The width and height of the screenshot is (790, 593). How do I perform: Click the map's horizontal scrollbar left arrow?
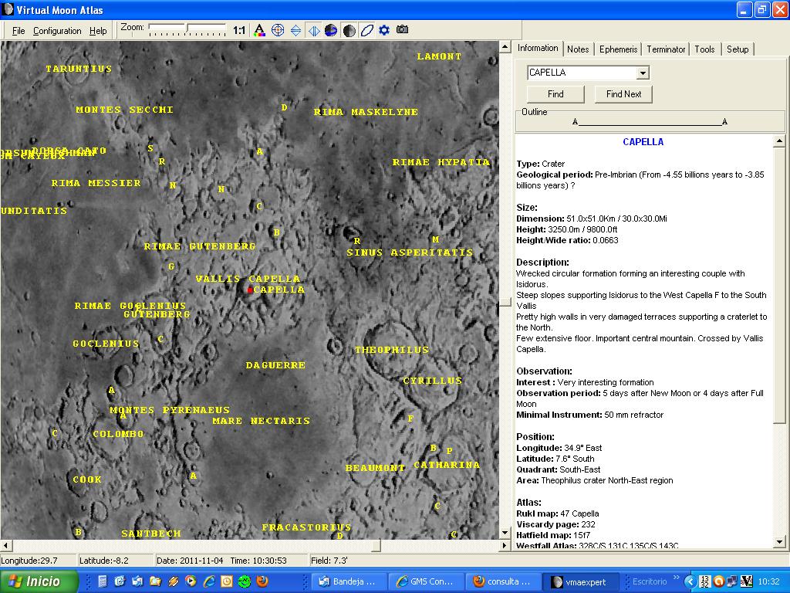coord(5,546)
